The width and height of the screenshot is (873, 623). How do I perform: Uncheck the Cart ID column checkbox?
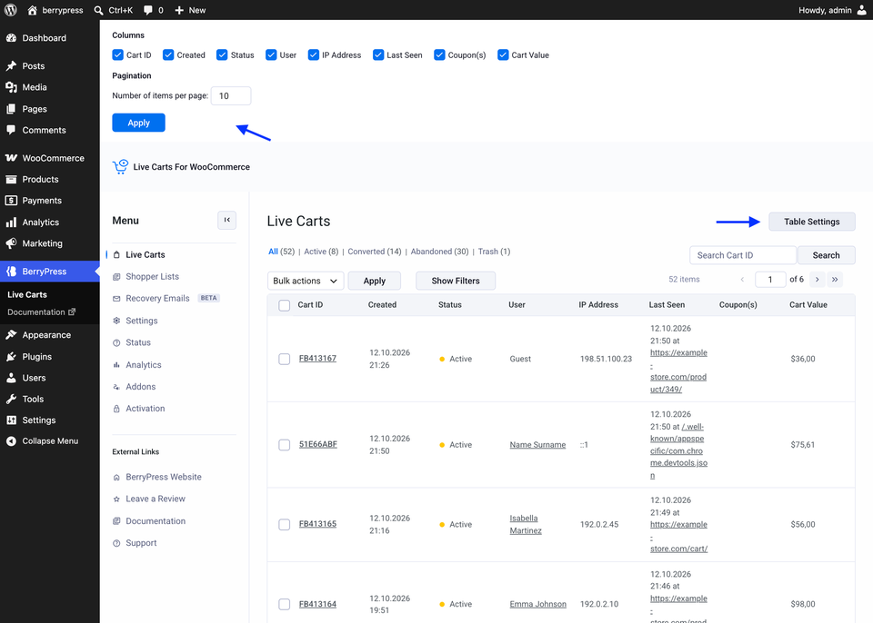(117, 54)
